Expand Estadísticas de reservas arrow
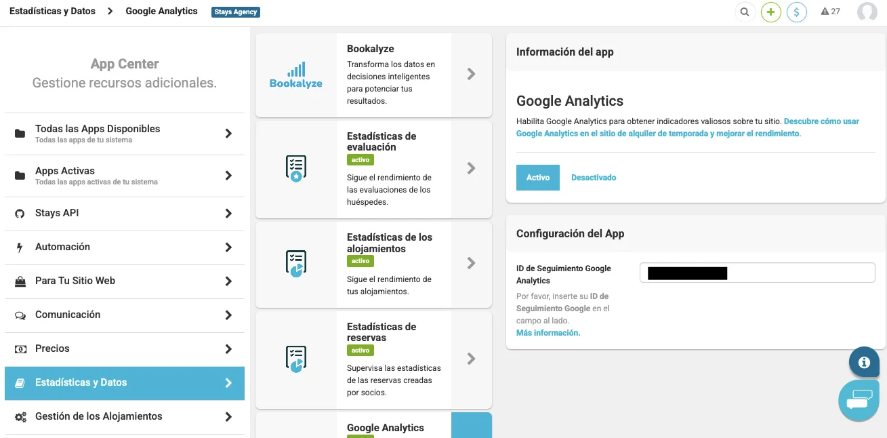Screen dimensions: 887x438 472,359
